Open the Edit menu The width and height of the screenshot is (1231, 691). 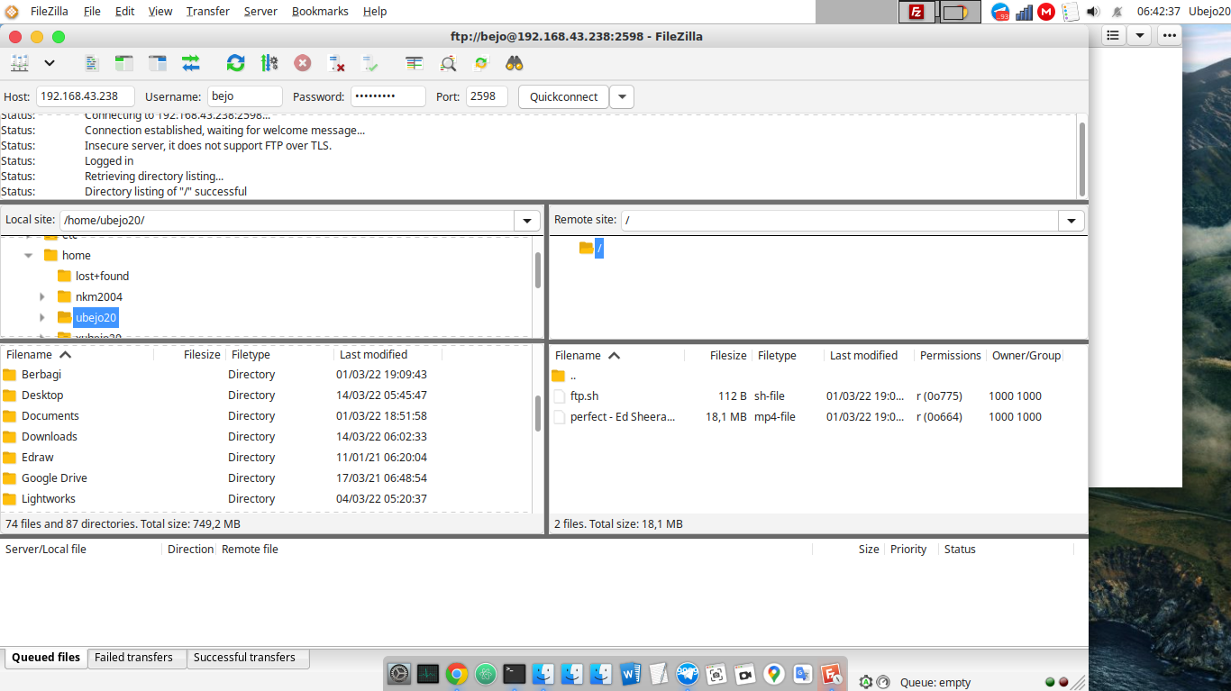(125, 11)
